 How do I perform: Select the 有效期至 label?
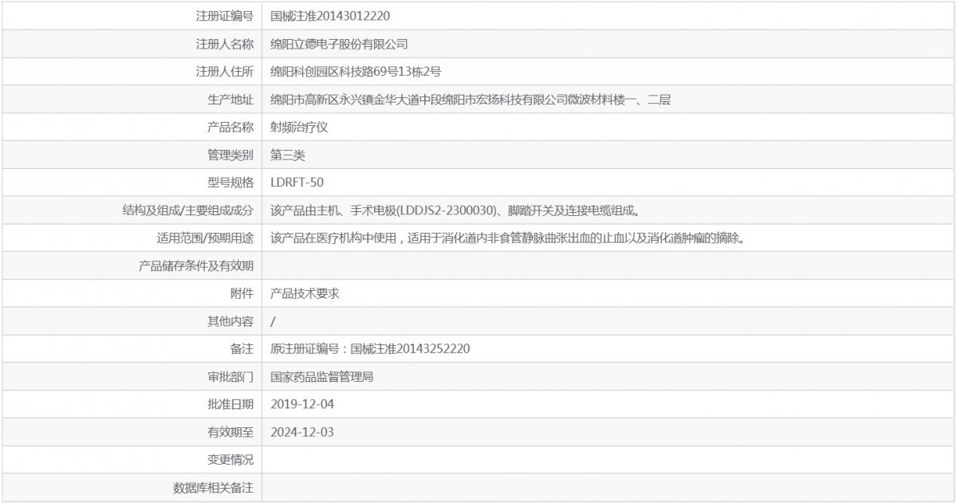coord(230,432)
